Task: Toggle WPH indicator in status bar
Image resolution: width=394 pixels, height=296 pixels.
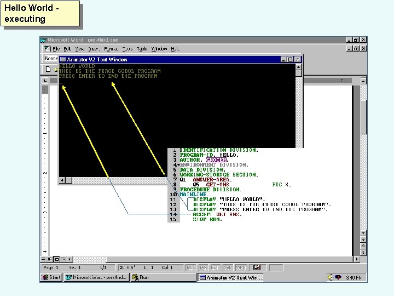Action: [241, 267]
